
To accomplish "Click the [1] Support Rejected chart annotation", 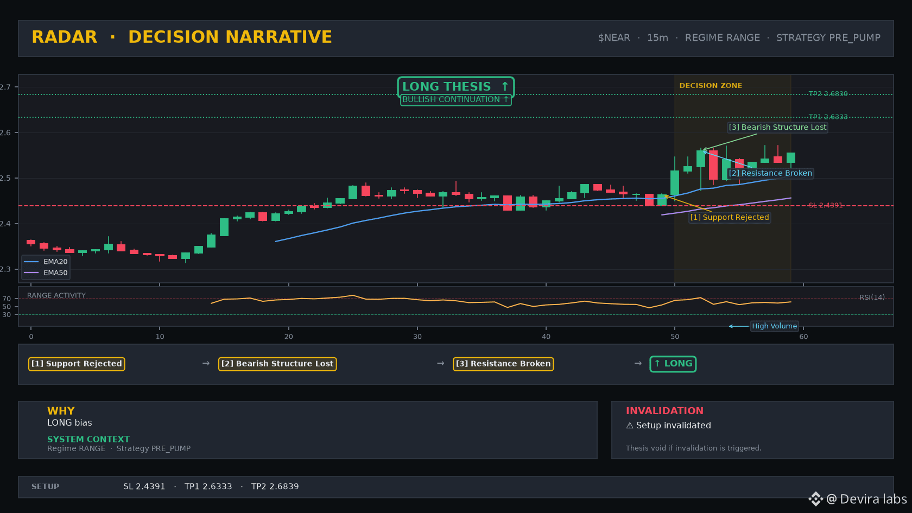I will 730,217.
